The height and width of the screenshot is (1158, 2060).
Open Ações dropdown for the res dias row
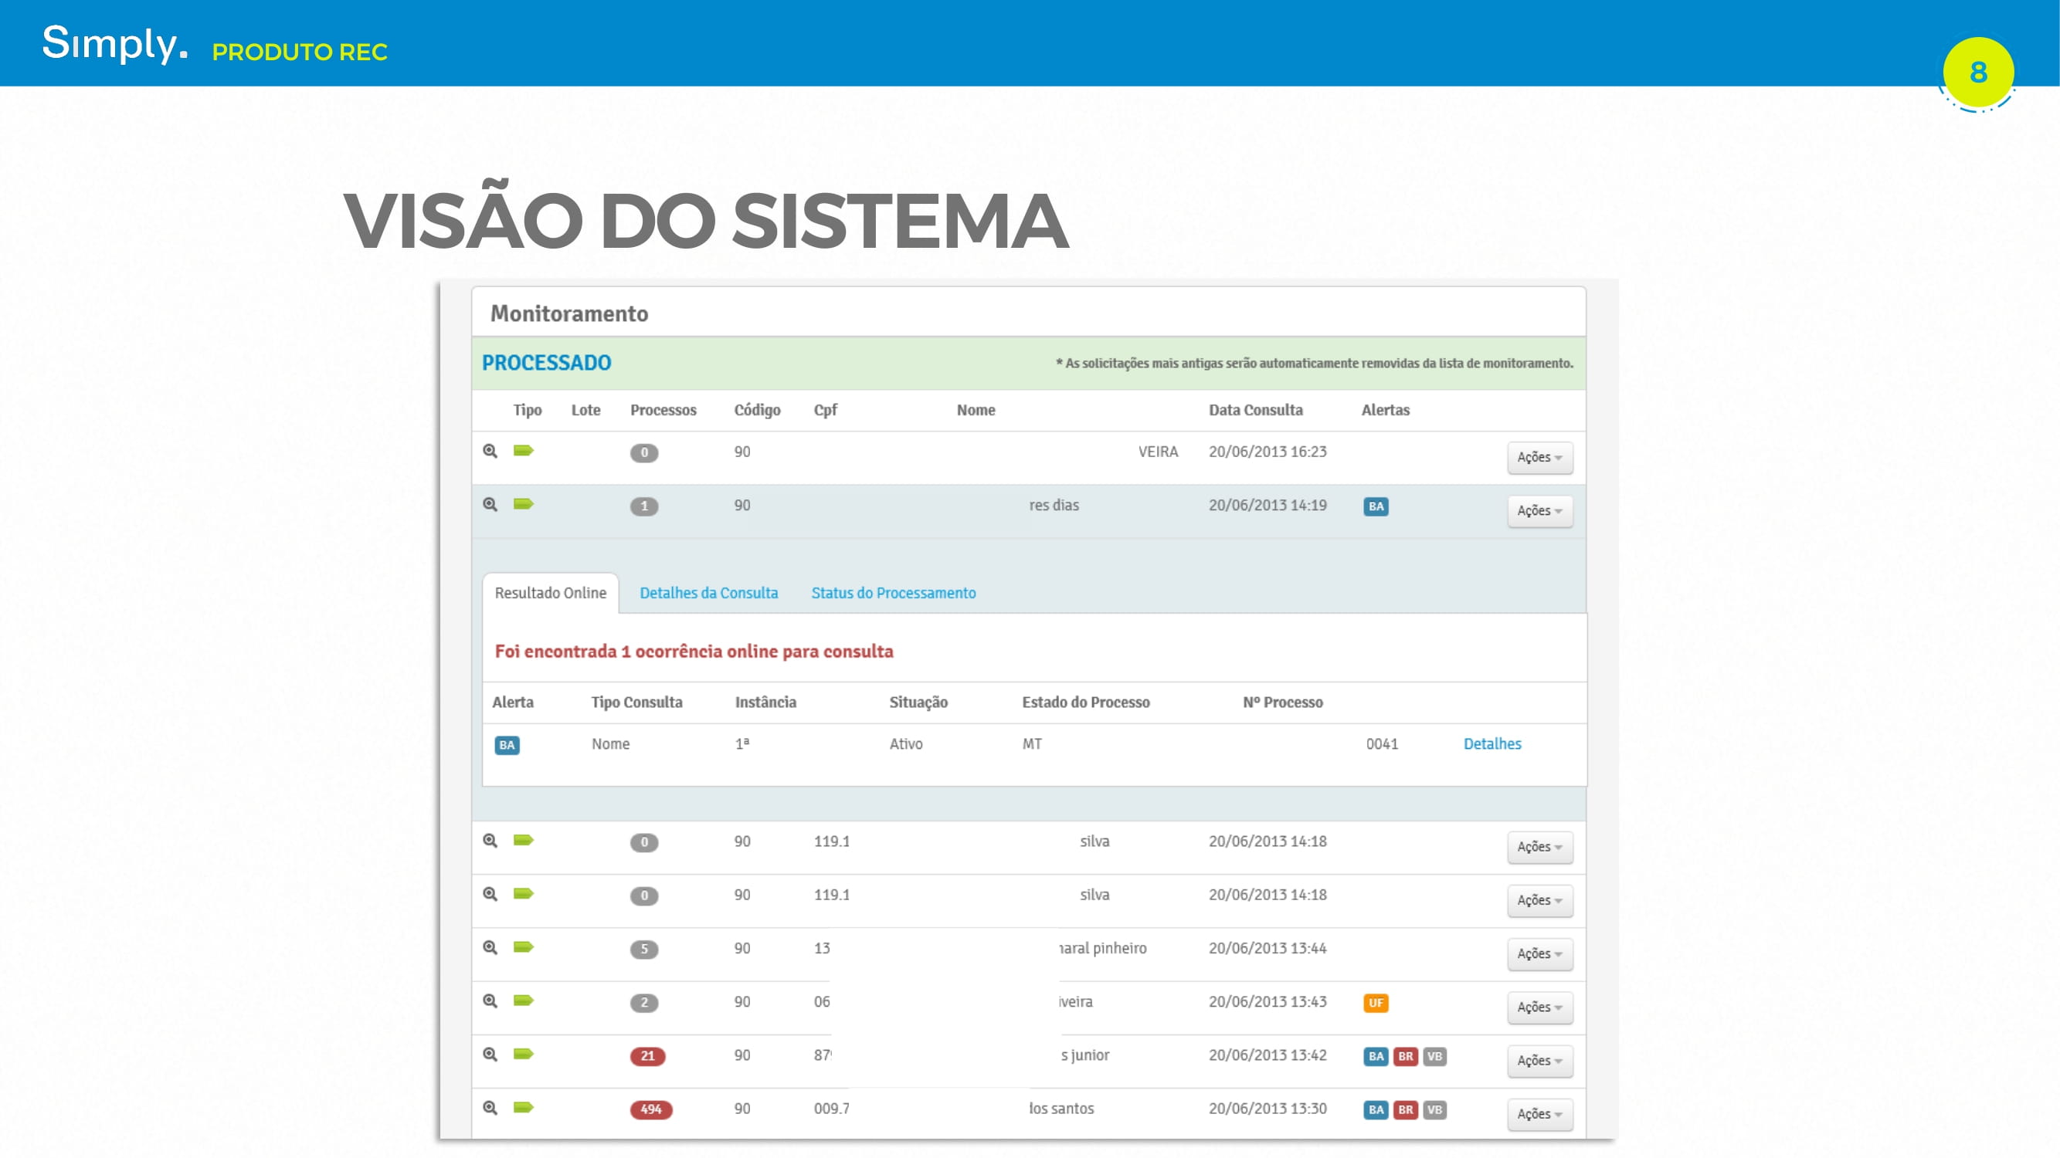[x=1539, y=510]
